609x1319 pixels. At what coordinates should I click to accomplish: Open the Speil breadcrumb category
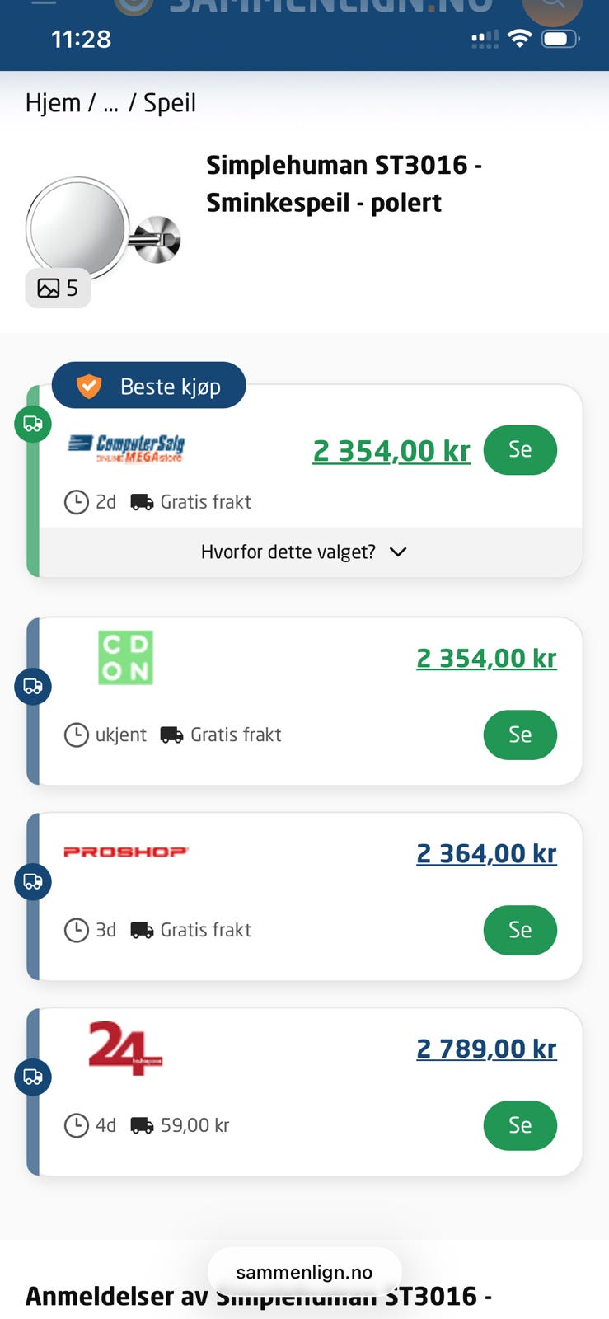pyautogui.click(x=170, y=103)
